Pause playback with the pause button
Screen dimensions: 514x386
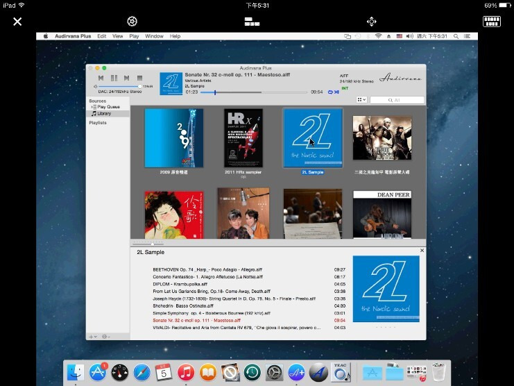click(114, 78)
